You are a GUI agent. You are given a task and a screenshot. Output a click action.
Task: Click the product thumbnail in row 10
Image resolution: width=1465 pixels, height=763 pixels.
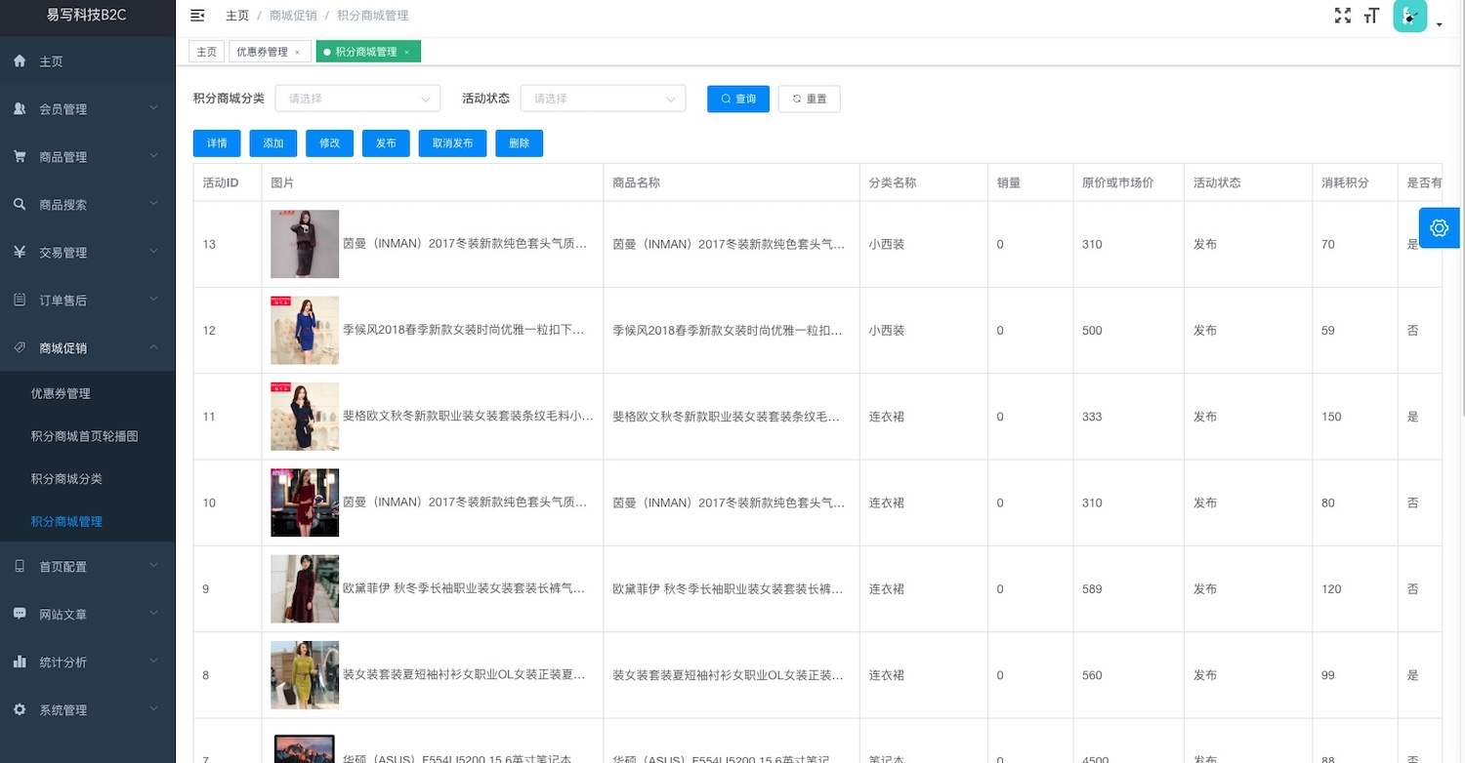[x=305, y=502]
